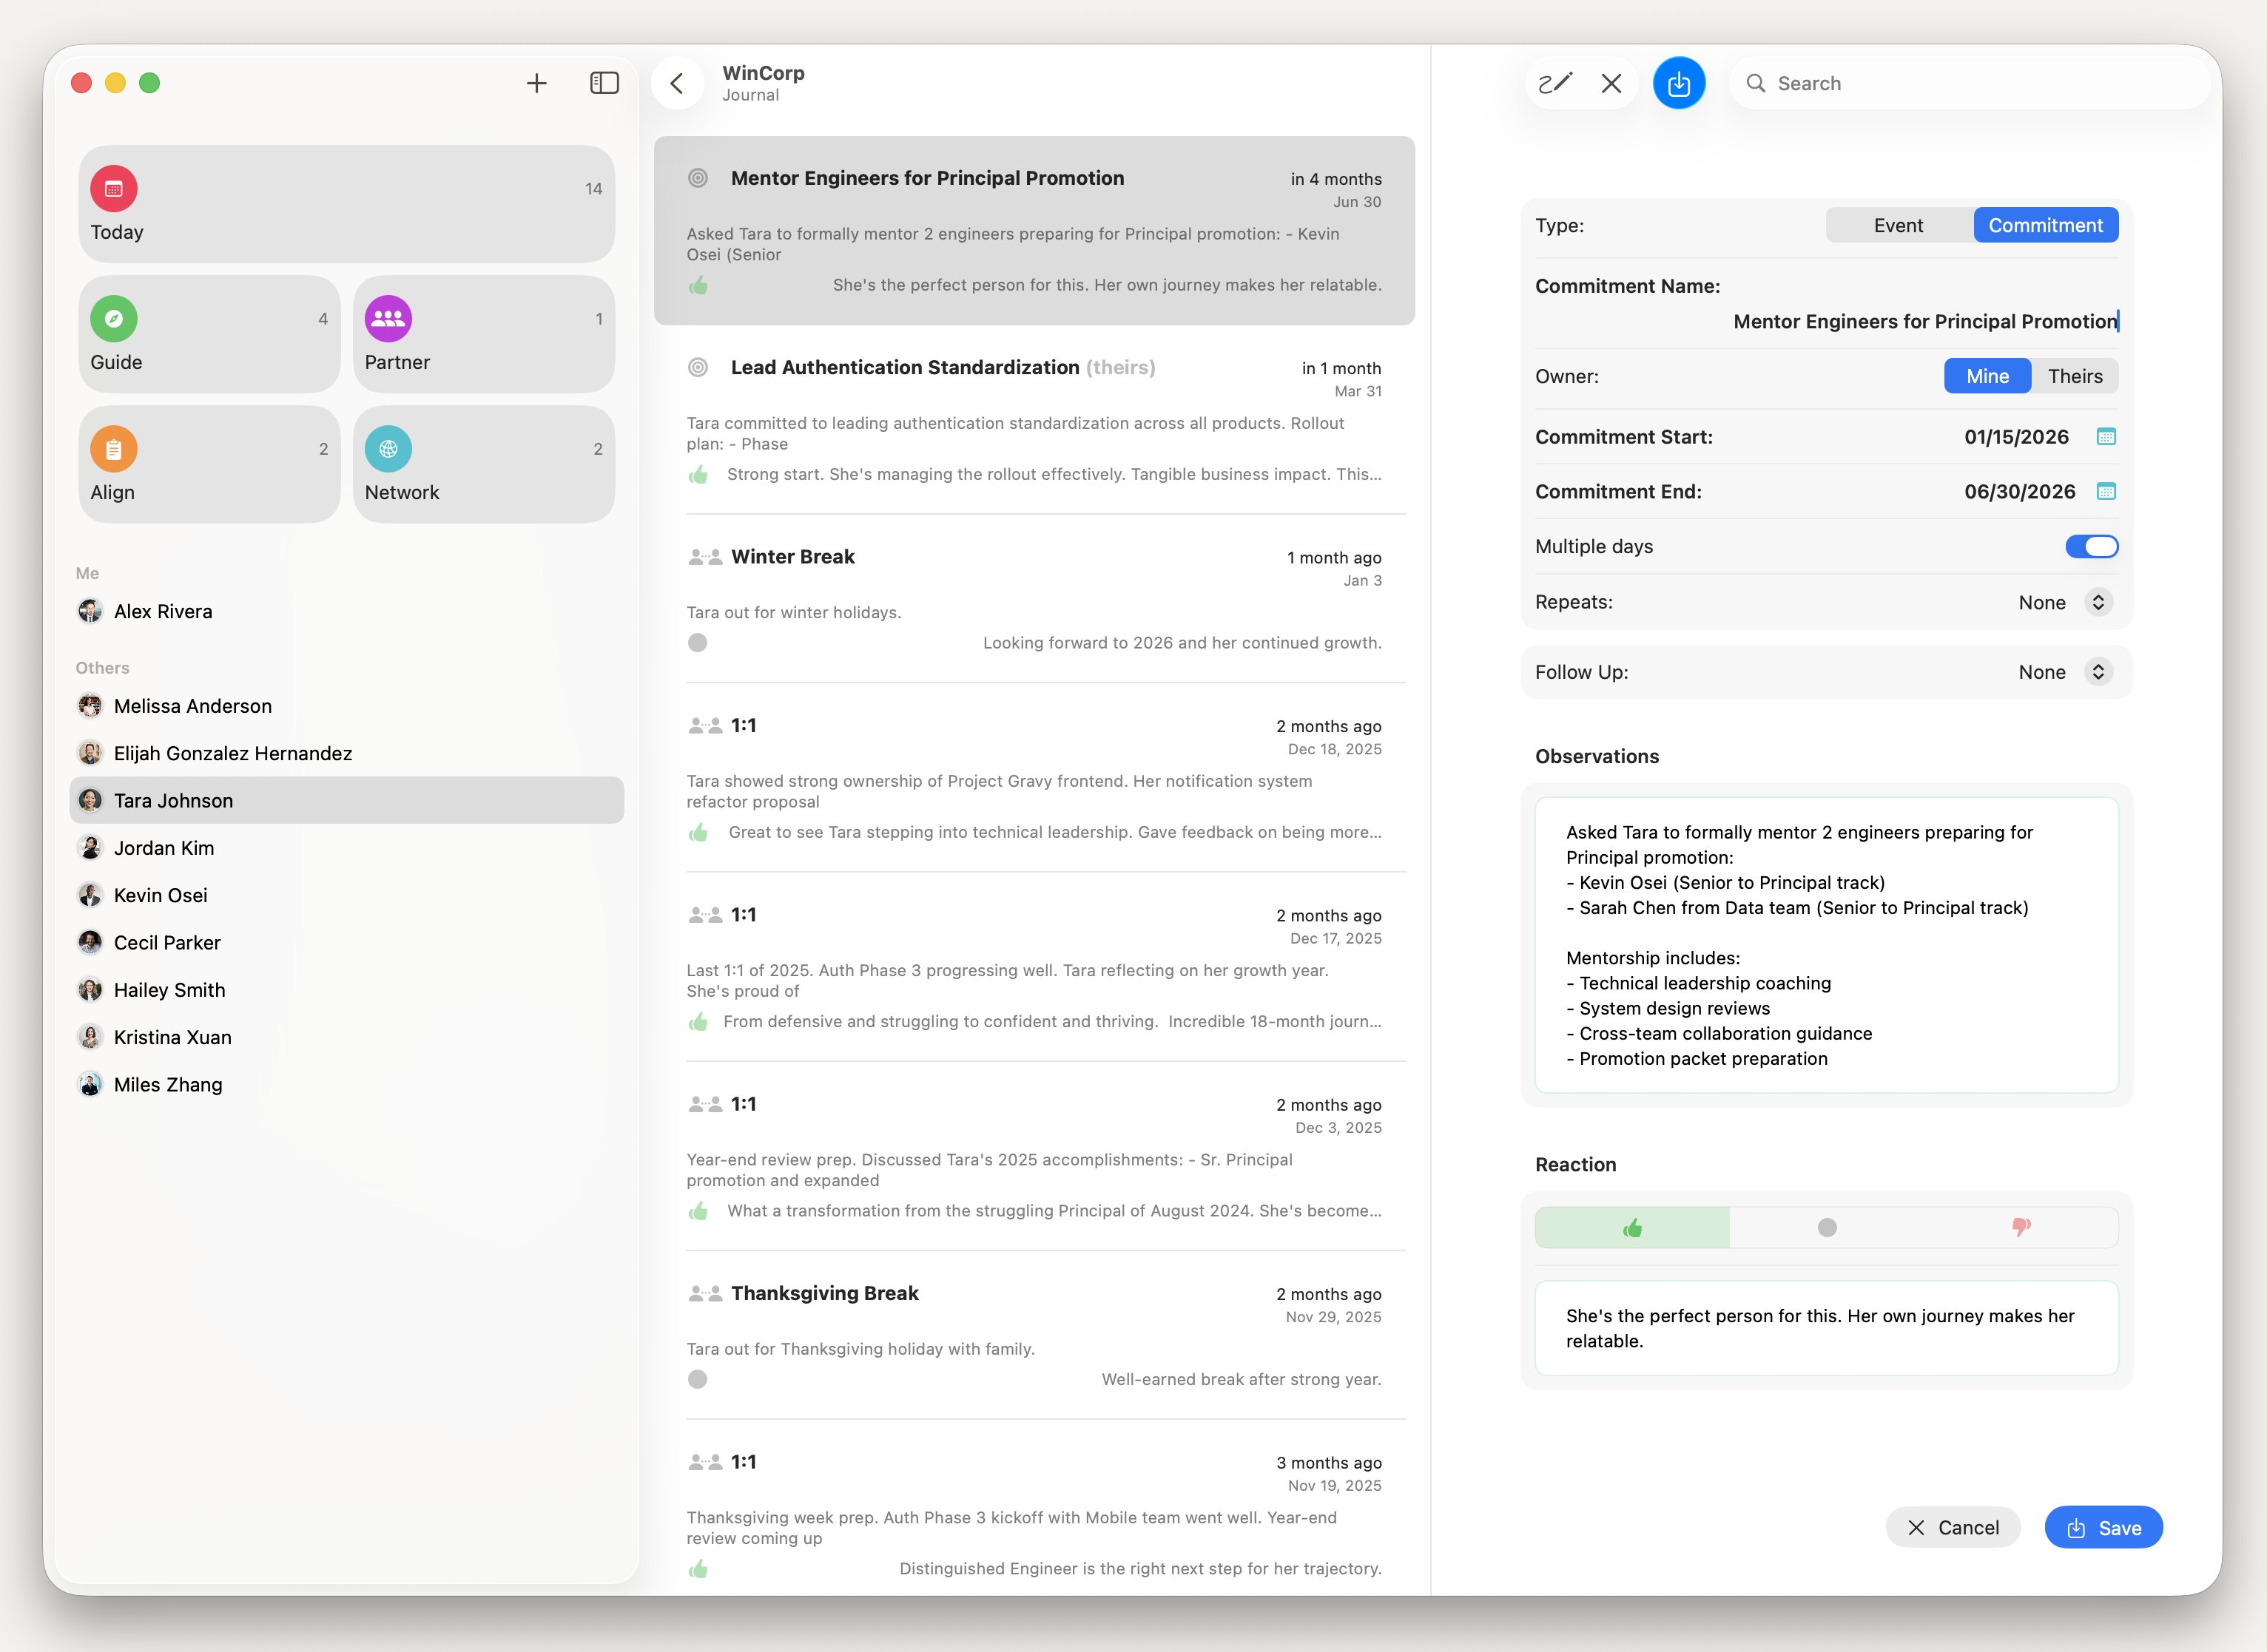
Task: Open the Repeats dropdown
Action: 2098,602
